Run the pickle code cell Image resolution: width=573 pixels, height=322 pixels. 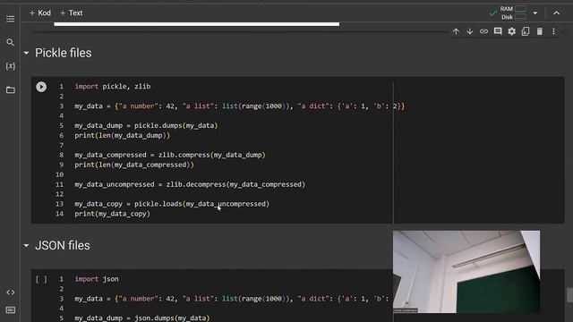[41, 87]
